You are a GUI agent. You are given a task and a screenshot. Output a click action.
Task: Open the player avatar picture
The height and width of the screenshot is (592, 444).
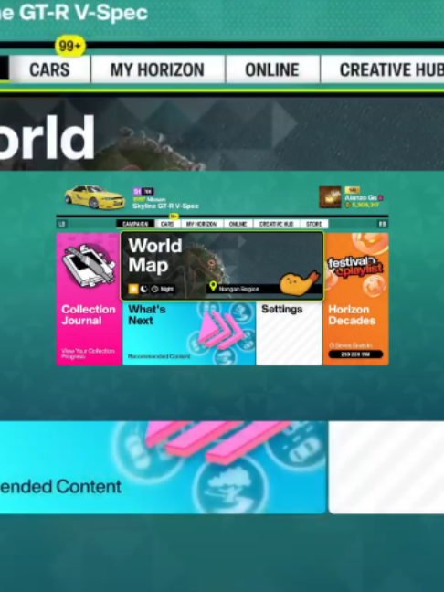click(330, 197)
